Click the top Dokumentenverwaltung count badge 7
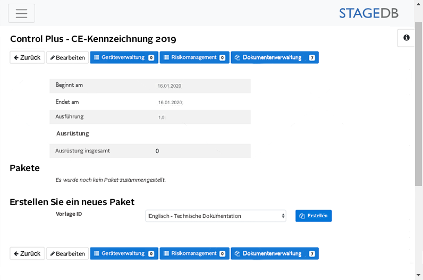 click(x=312, y=58)
